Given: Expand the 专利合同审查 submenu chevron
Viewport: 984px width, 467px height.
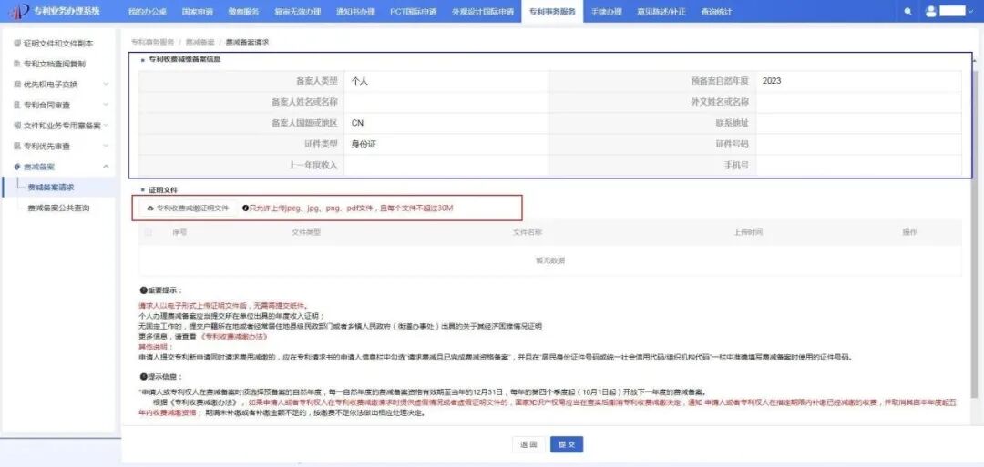Looking at the screenshot, I should 106,105.
